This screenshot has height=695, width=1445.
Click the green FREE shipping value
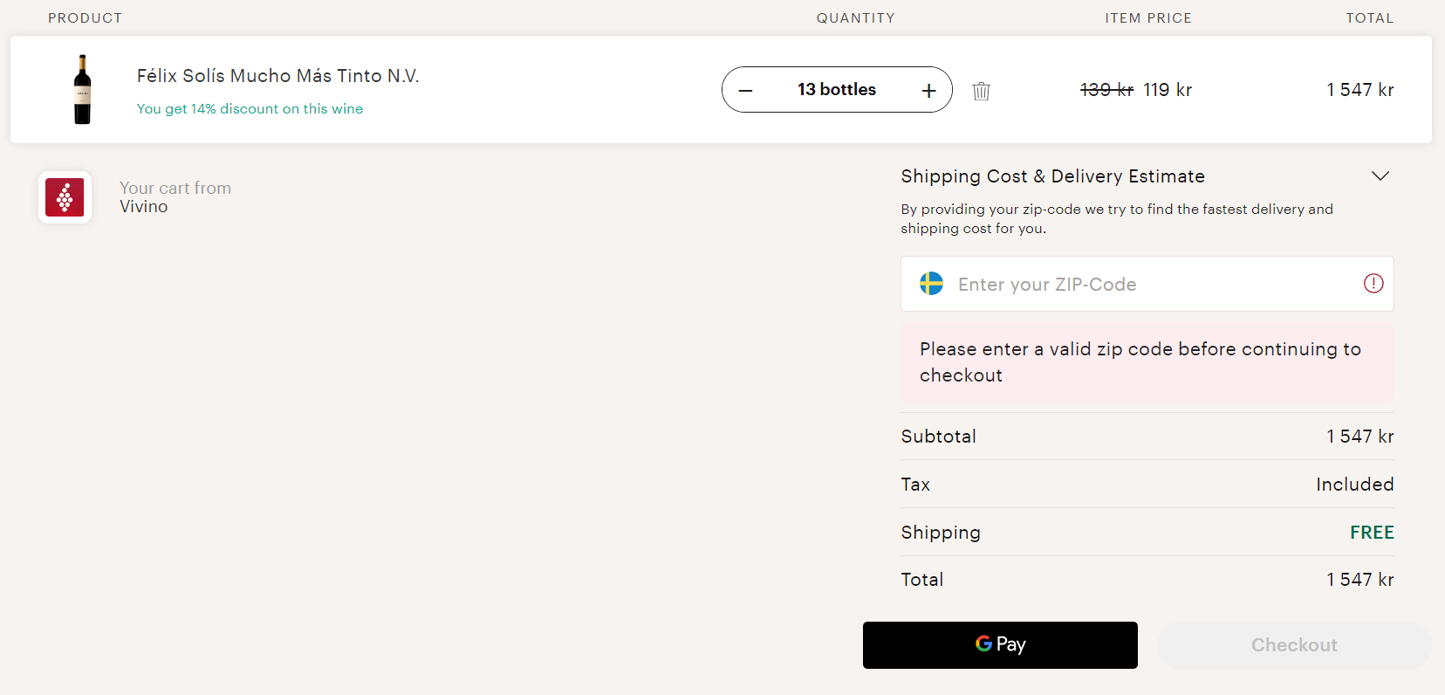tap(1371, 533)
